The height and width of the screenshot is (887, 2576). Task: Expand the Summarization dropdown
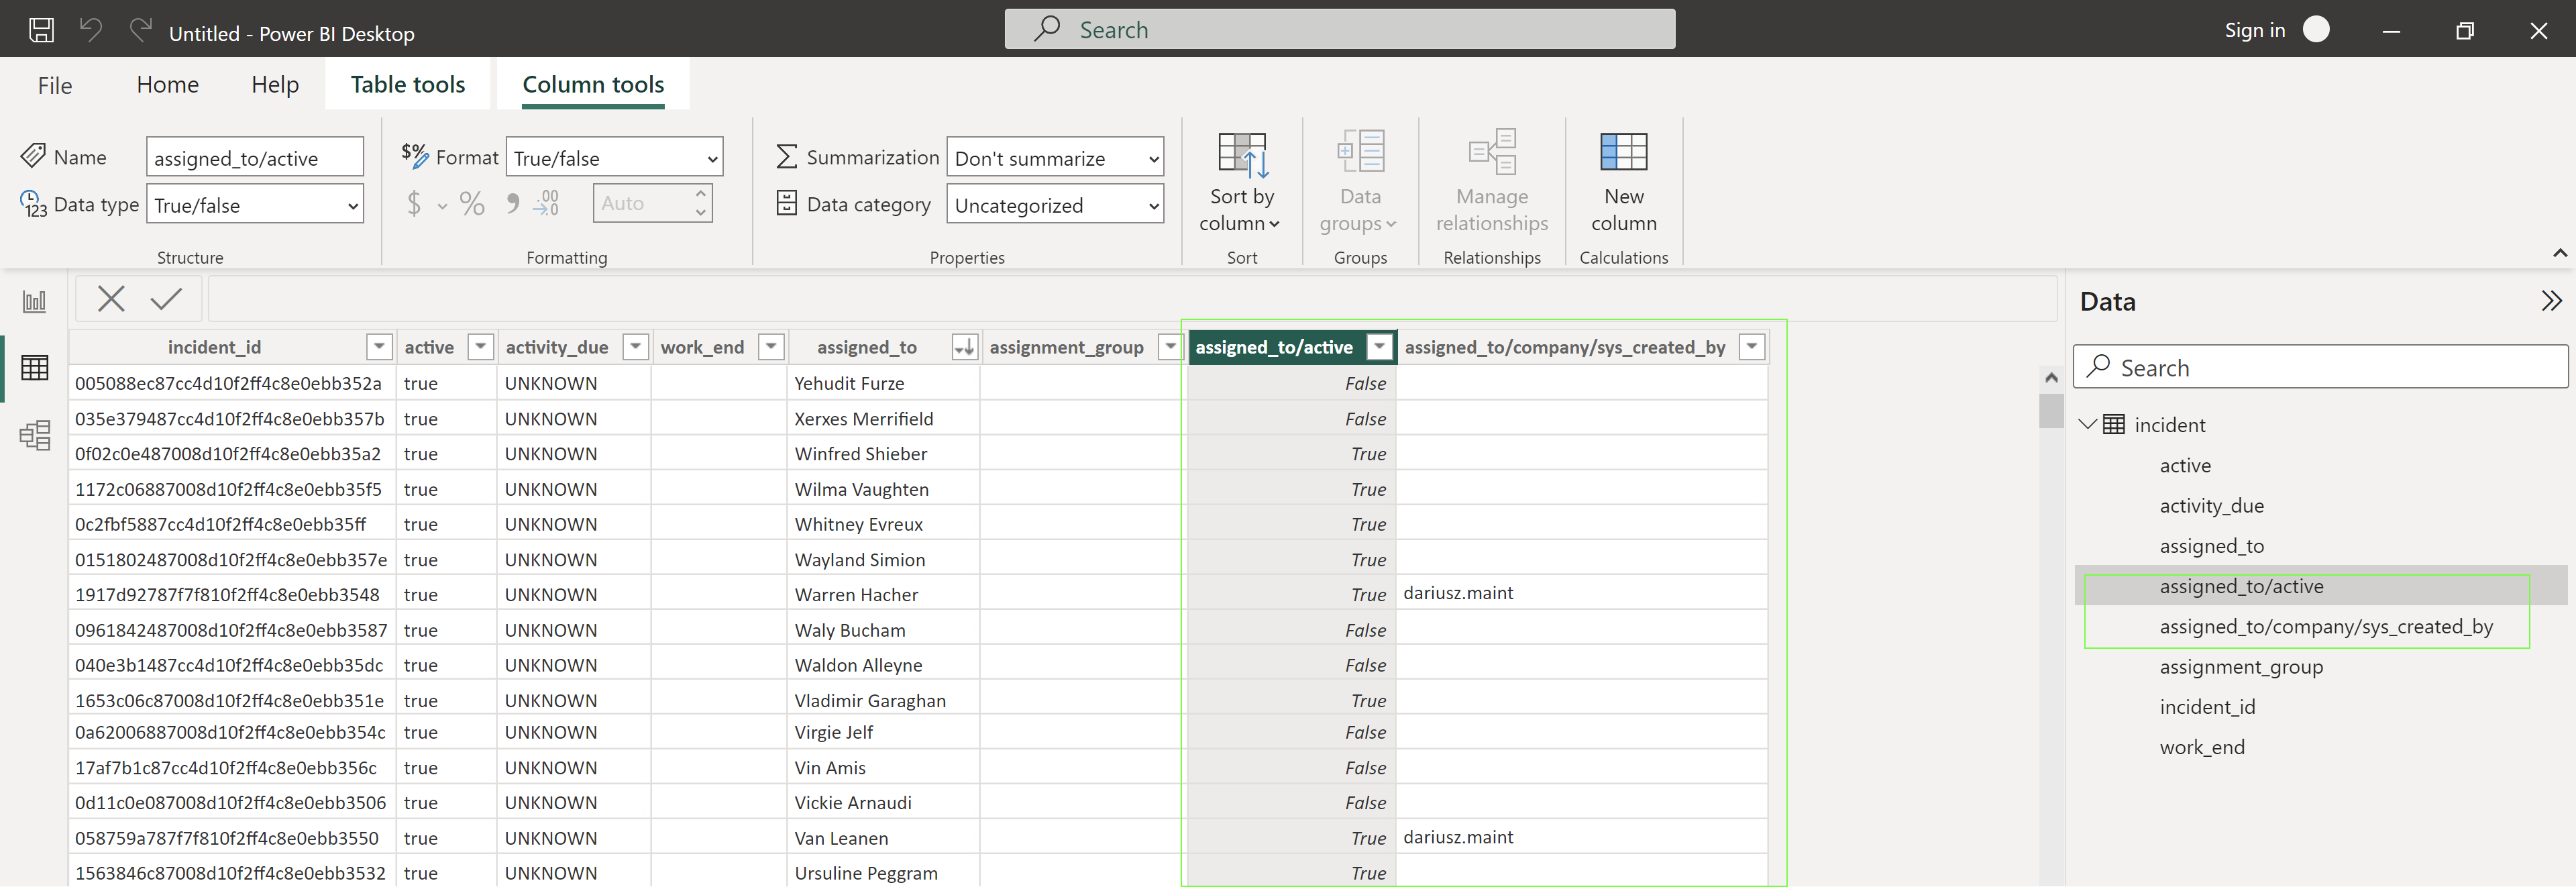(x=1054, y=158)
